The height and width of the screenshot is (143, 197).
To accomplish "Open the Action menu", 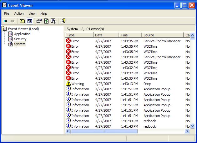I will 19,13.
